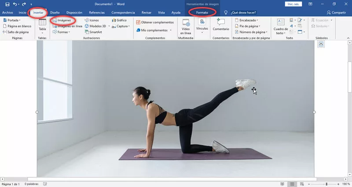Click the Compartir button

(x=336, y=13)
